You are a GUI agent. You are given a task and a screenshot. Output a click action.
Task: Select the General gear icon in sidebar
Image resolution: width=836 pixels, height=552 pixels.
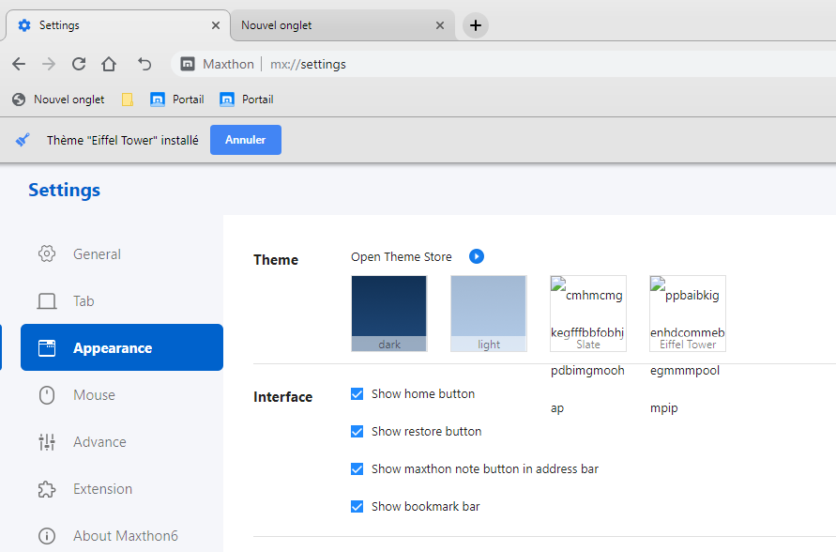46,253
